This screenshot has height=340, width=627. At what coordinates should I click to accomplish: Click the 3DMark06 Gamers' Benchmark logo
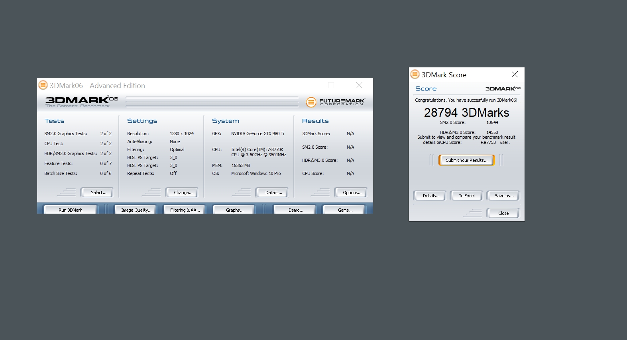point(82,102)
